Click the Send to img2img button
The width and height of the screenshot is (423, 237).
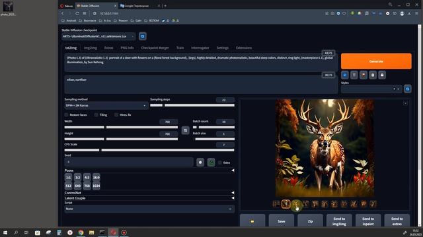click(x=339, y=221)
